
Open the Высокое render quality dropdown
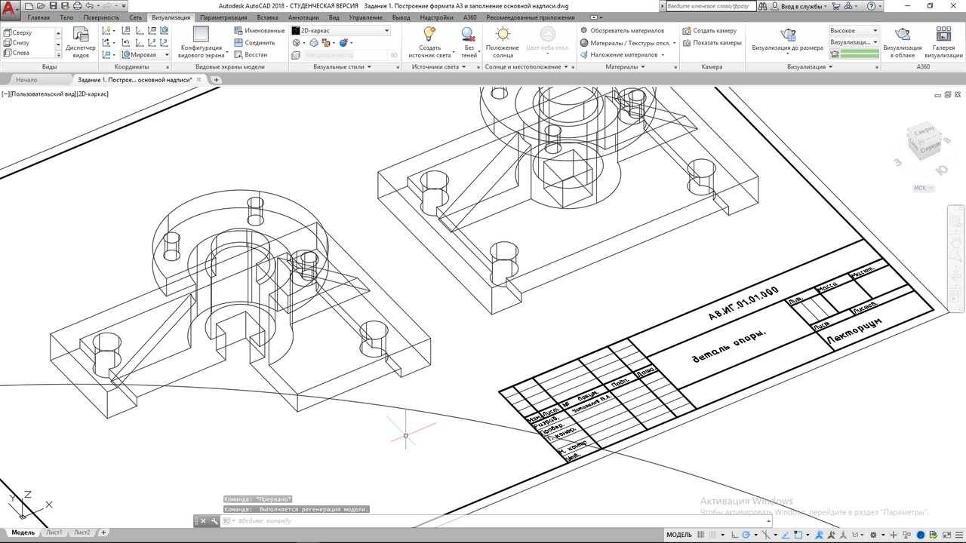click(875, 31)
